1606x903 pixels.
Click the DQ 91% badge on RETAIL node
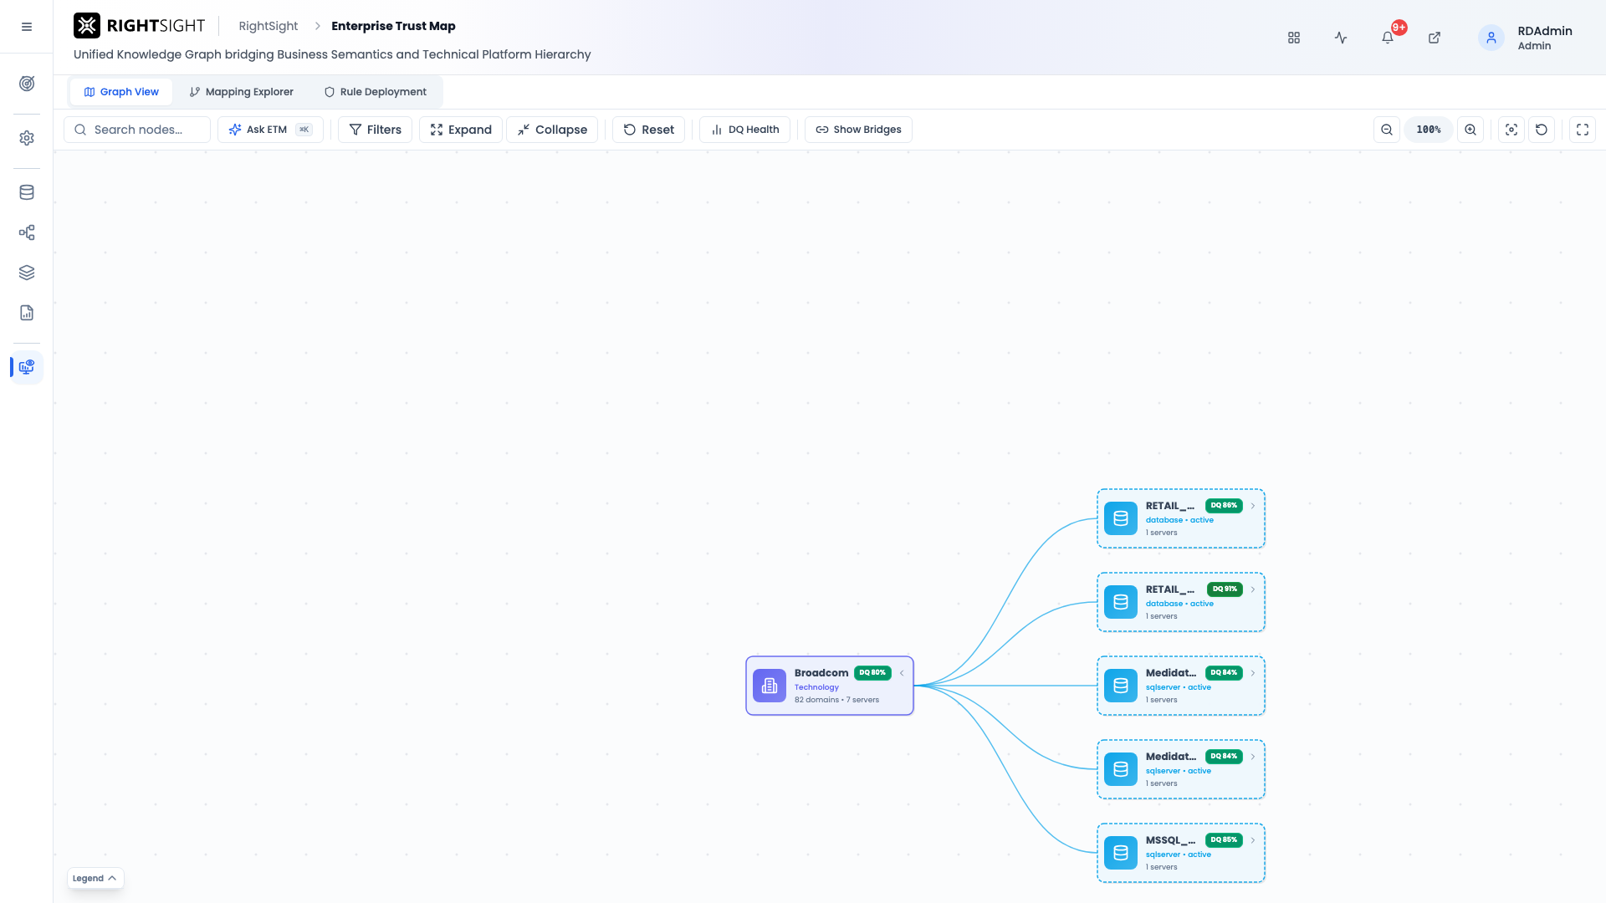pyautogui.click(x=1225, y=589)
